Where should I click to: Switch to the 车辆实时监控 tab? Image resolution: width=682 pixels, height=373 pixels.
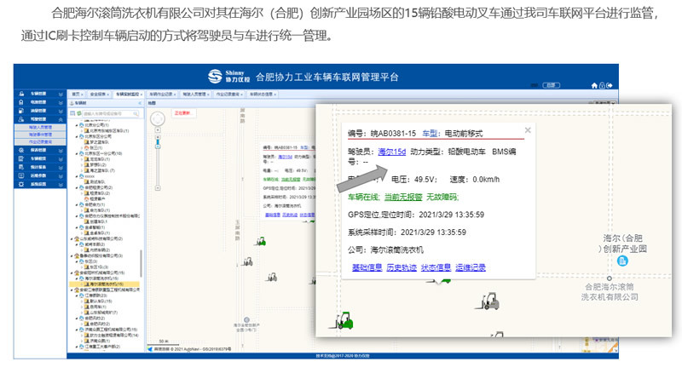coord(129,94)
